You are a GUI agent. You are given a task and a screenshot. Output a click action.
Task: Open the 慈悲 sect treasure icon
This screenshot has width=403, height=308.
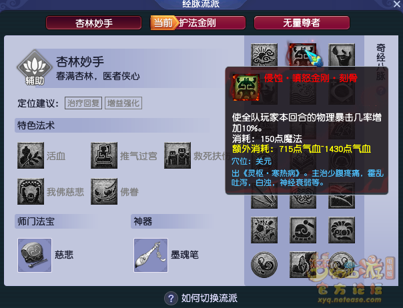(35, 255)
